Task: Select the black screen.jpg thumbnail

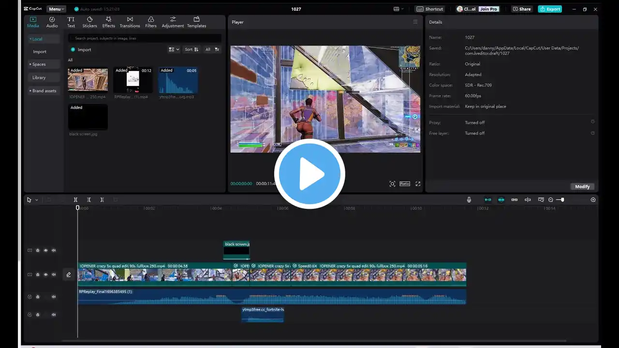Action: click(88, 117)
